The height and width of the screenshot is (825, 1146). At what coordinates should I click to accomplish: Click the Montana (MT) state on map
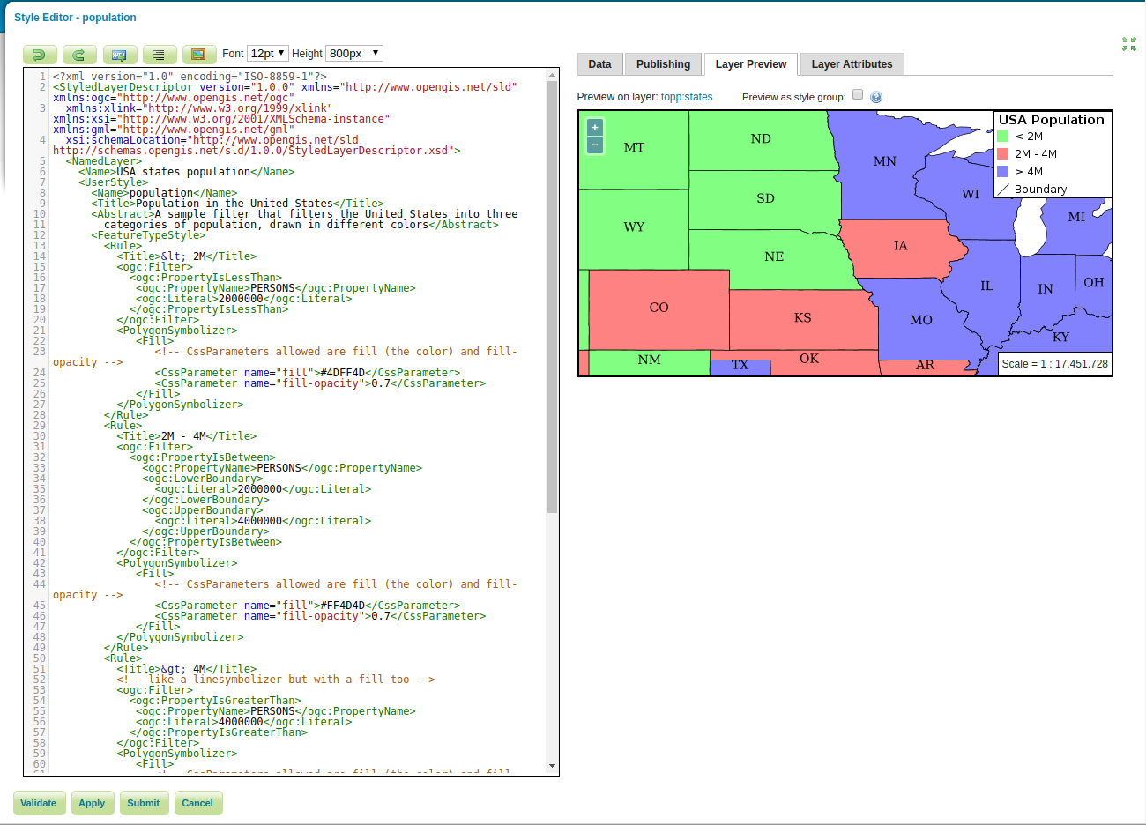click(634, 148)
